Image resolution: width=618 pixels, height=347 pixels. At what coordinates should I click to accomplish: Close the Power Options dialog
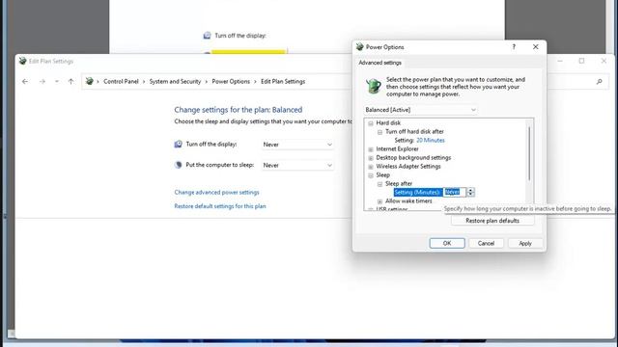point(535,47)
